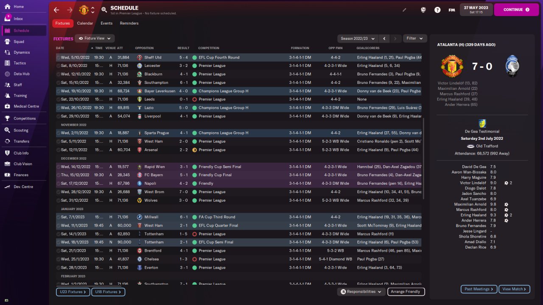Sort fixtures by the Date column header
Image resolution: width=543 pixels, height=305 pixels.
(60, 48)
